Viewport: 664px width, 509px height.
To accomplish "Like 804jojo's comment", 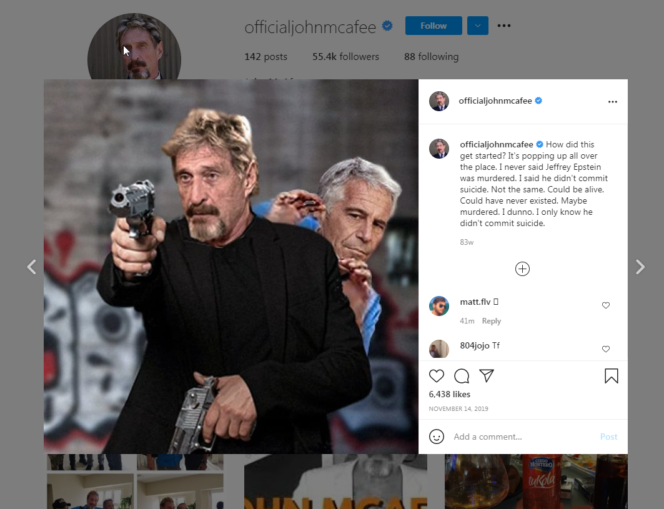I will [605, 349].
